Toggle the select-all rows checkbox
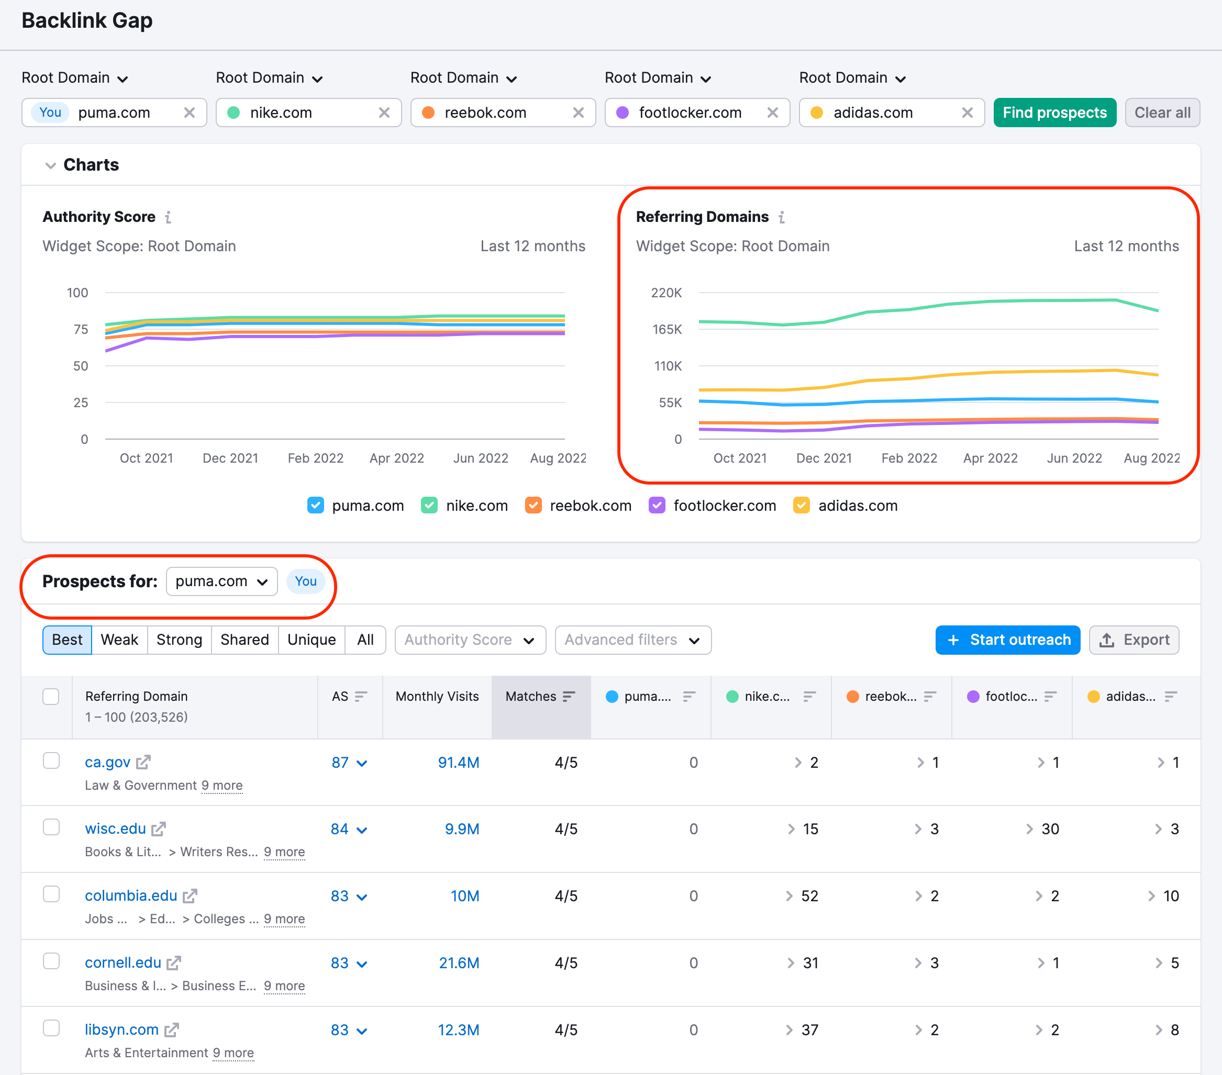Screen dimensions: 1222x1075 (x=51, y=696)
